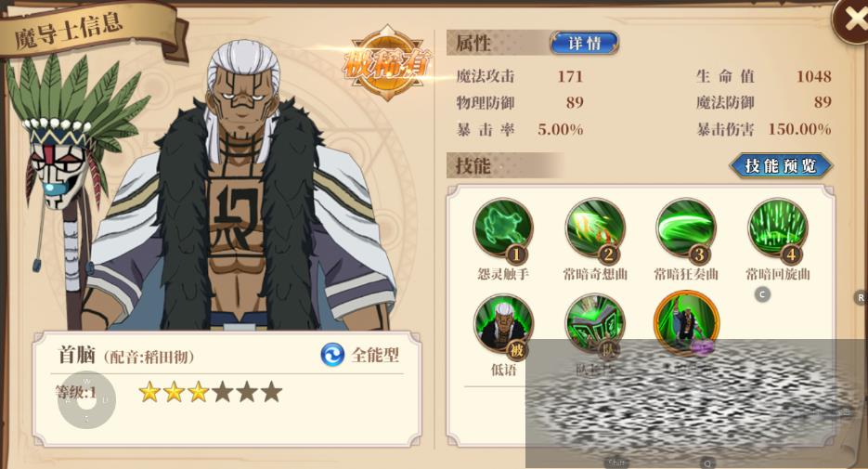Click the 极稀有 rarity badge
Viewport: 868px width, 469px height.
(387, 62)
